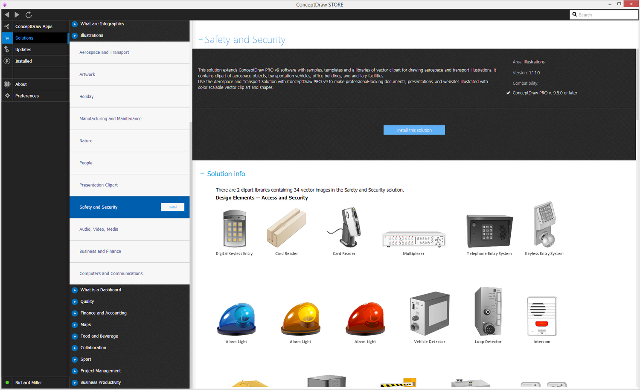
Task: Click the Updates sidebar icon
Action: coord(7,49)
